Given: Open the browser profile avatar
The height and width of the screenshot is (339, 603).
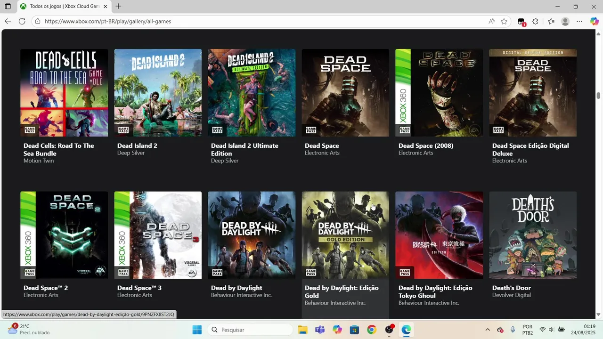Looking at the screenshot, I should point(565,21).
